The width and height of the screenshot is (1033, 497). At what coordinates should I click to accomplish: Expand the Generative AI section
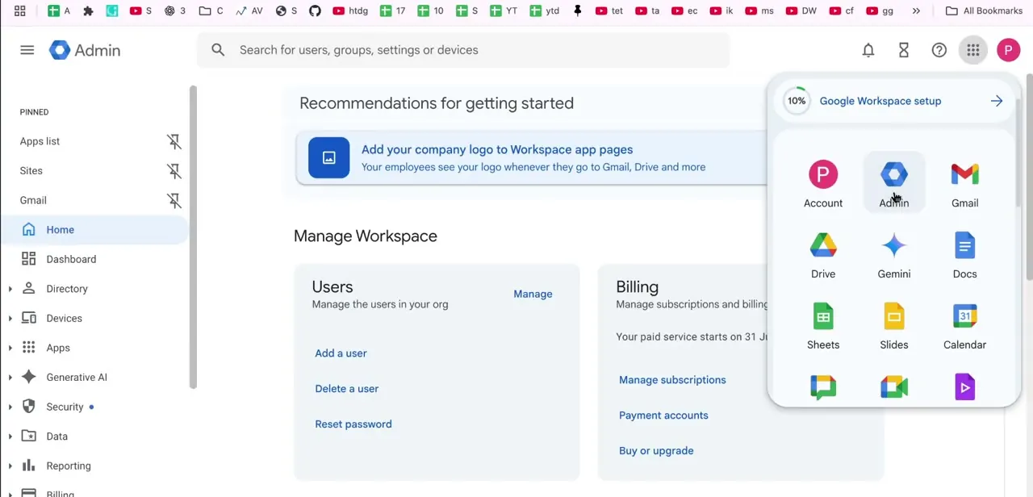(10, 378)
